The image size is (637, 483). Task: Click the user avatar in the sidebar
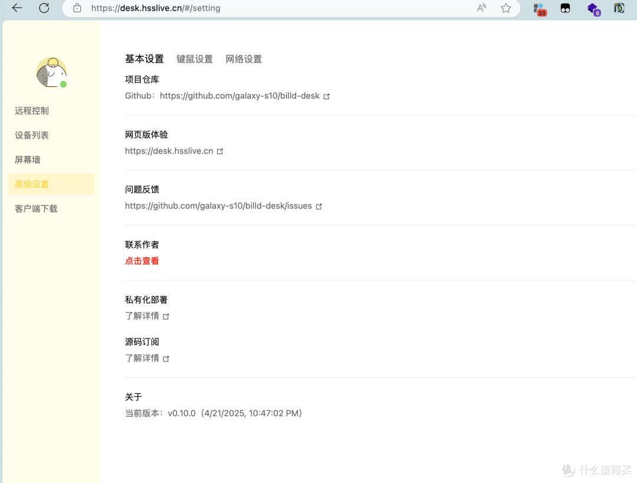point(51,73)
